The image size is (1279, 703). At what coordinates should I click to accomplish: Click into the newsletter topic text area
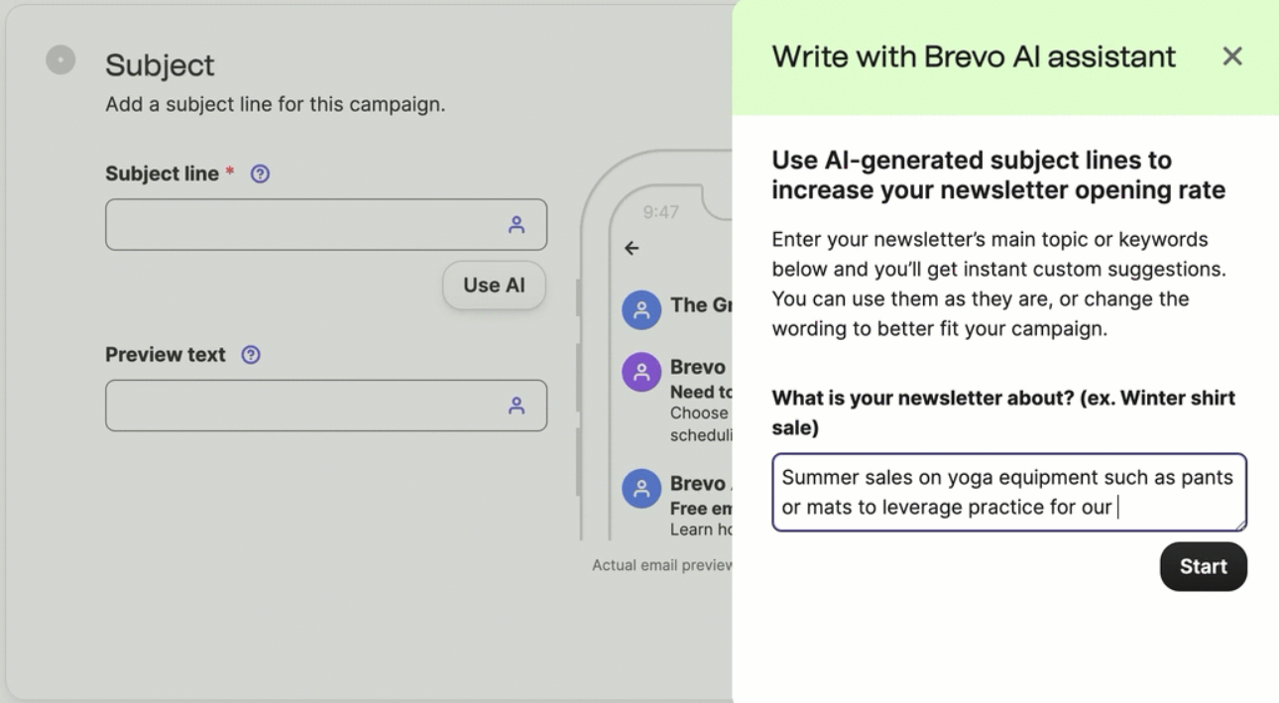point(1008,492)
